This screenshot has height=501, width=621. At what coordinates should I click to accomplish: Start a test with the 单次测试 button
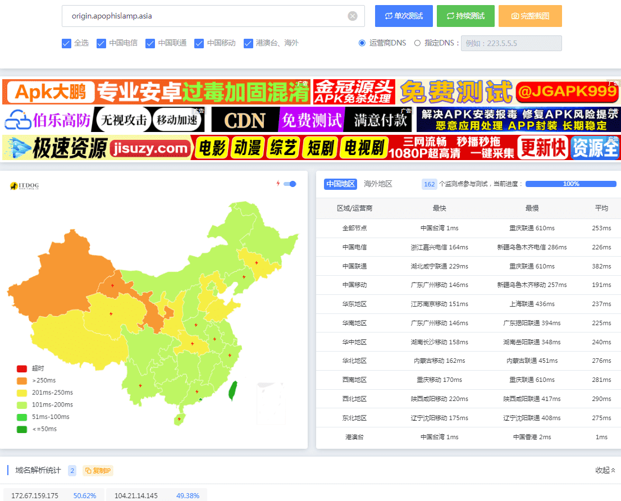[x=404, y=16]
